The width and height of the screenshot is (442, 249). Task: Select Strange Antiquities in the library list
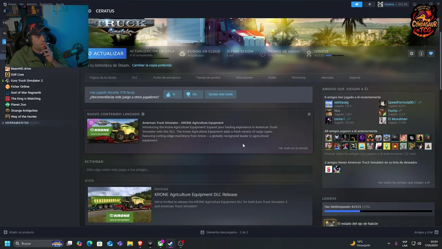click(x=24, y=111)
